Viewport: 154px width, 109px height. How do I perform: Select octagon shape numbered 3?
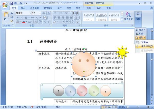click(82, 91)
